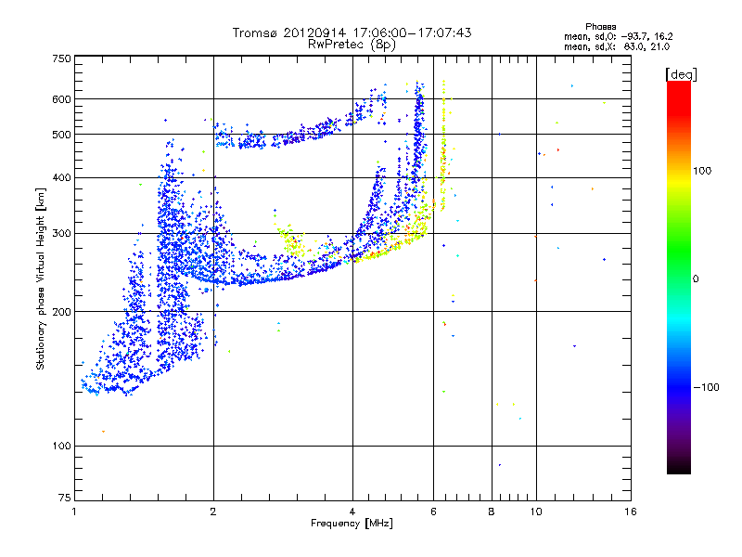The width and height of the screenshot is (742, 557).
Task: Click the x-axis tick label "8"
Action: point(492,512)
